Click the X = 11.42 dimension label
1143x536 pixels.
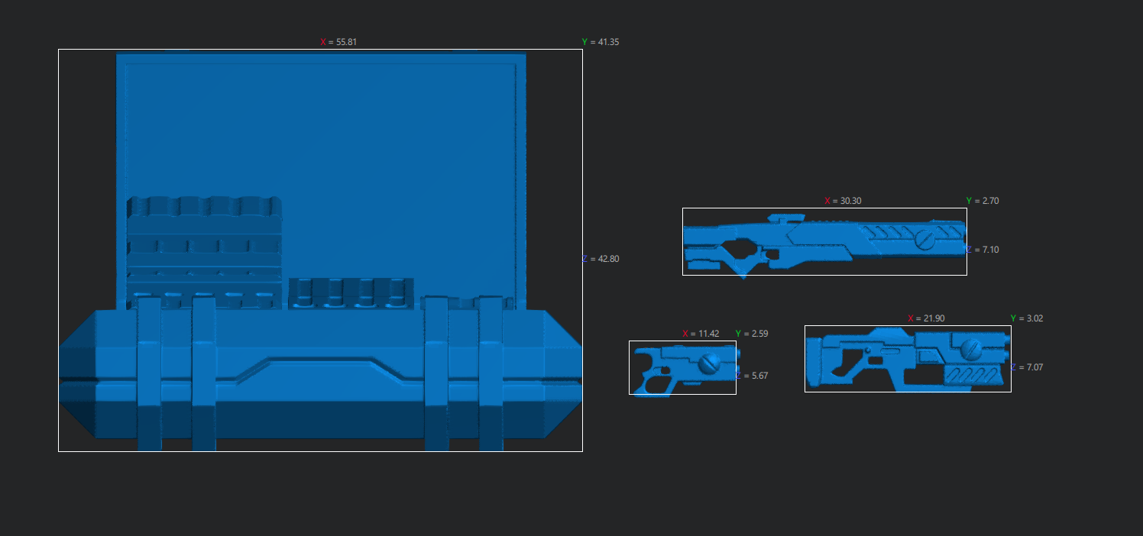tap(701, 334)
